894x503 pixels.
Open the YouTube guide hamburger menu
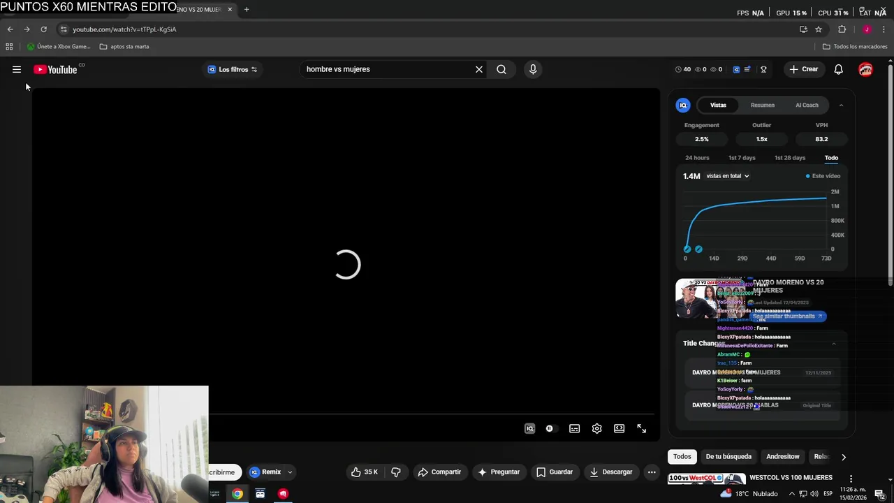[x=17, y=69]
